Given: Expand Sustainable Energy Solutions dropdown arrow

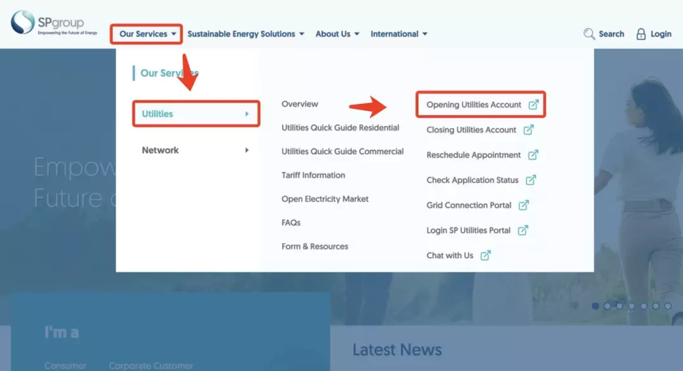Looking at the screenshot, I should (x=302, y=34).
